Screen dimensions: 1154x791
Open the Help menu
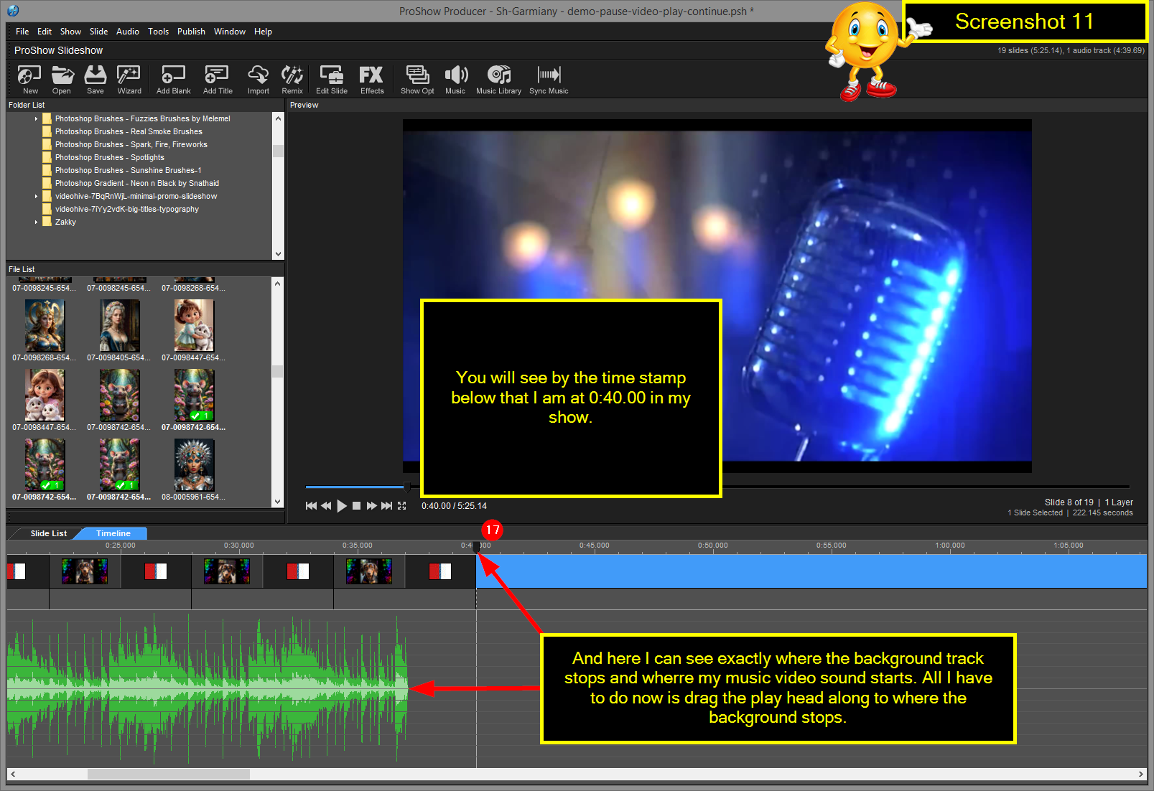[263, 32]
